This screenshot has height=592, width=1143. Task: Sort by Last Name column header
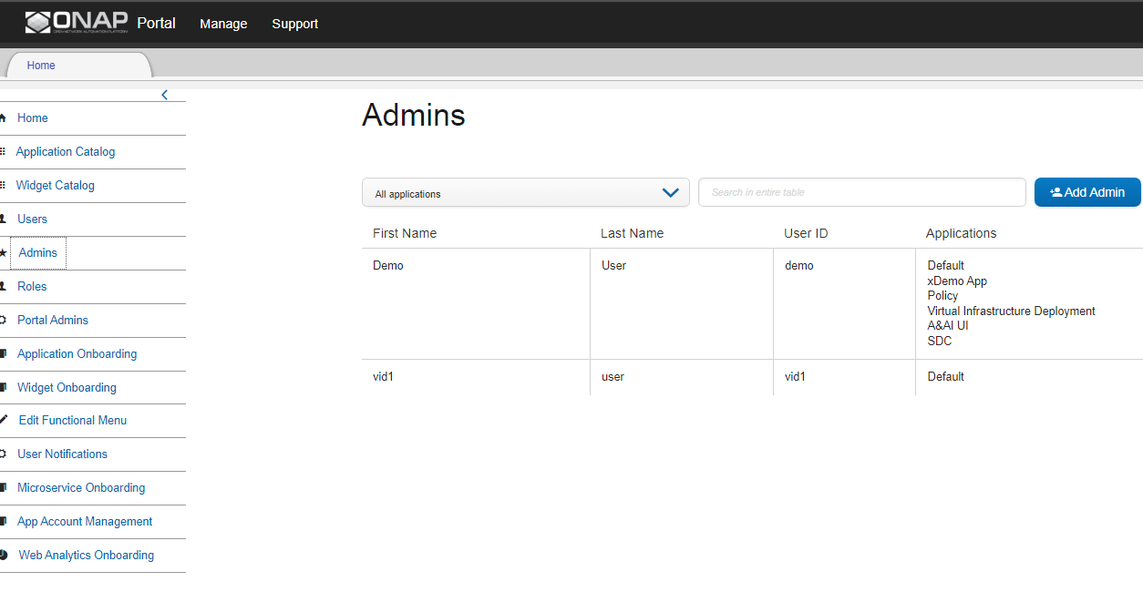[632, 233]
